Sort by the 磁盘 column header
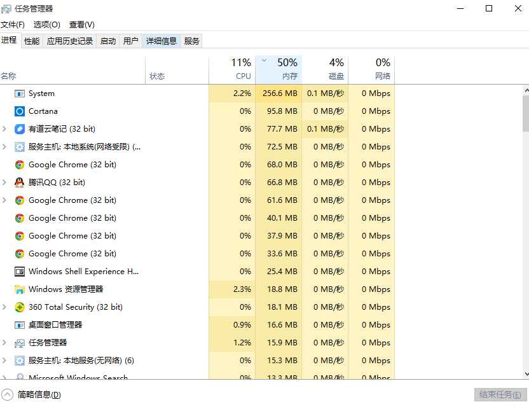The image size is (529, 409). point(325,70)
